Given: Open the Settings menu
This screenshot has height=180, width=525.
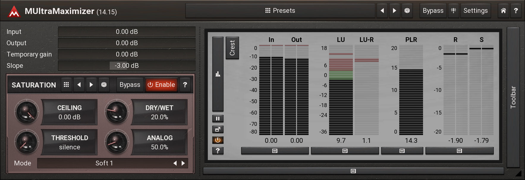Looking at the screenshot, I should click(x=475, y=11).
